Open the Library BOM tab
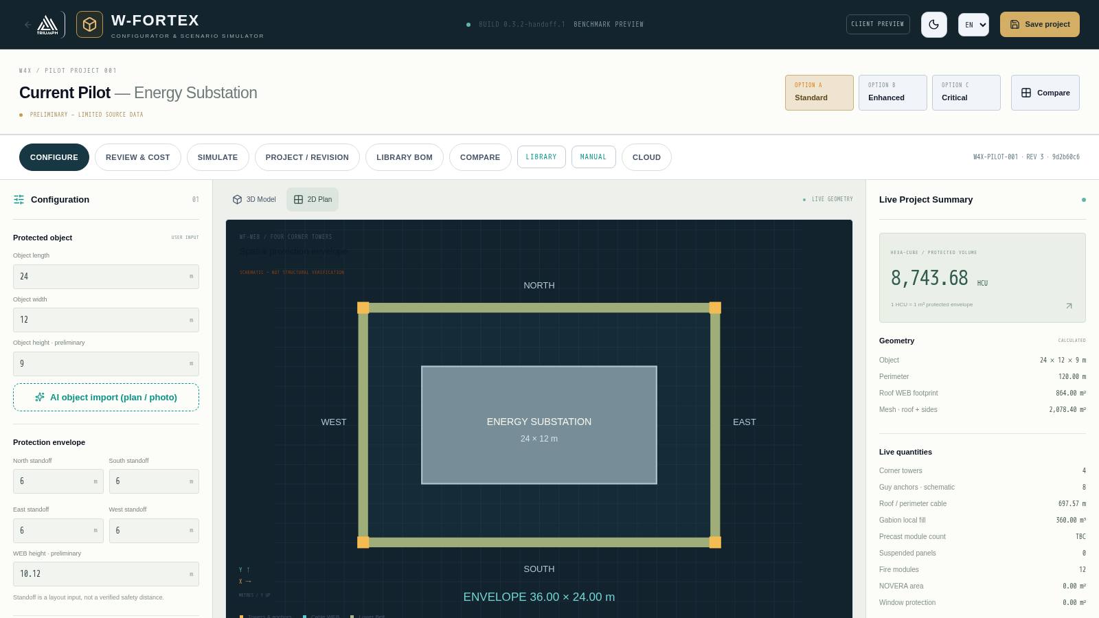The width and height of the screenshot is (1099, 618). point(405,157)
